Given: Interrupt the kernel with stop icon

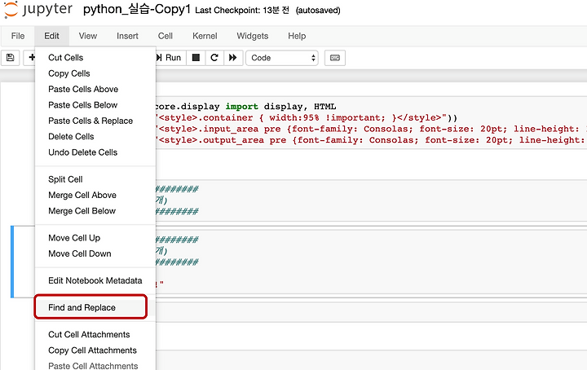Looking at the screenshot, I should point(196,58).
